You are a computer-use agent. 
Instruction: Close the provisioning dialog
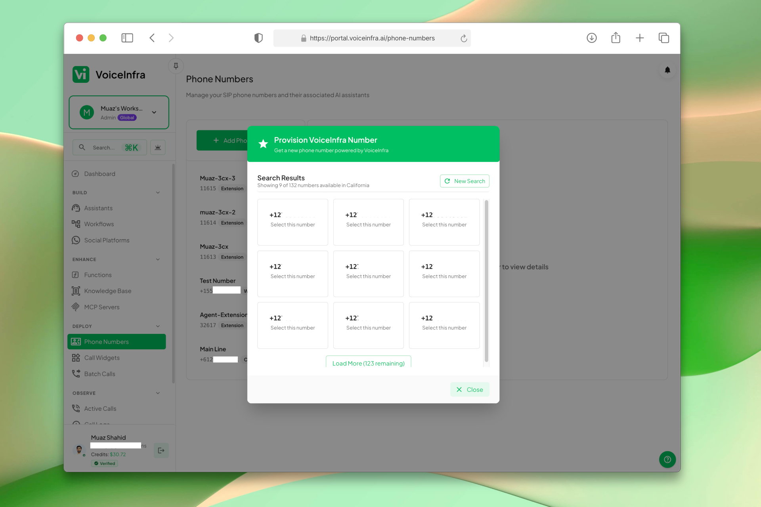(x=470, y=390)
